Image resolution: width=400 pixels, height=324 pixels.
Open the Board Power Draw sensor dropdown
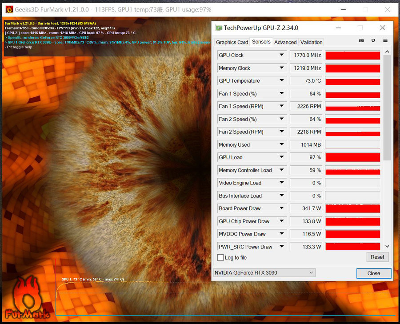[x=281, y=208]
